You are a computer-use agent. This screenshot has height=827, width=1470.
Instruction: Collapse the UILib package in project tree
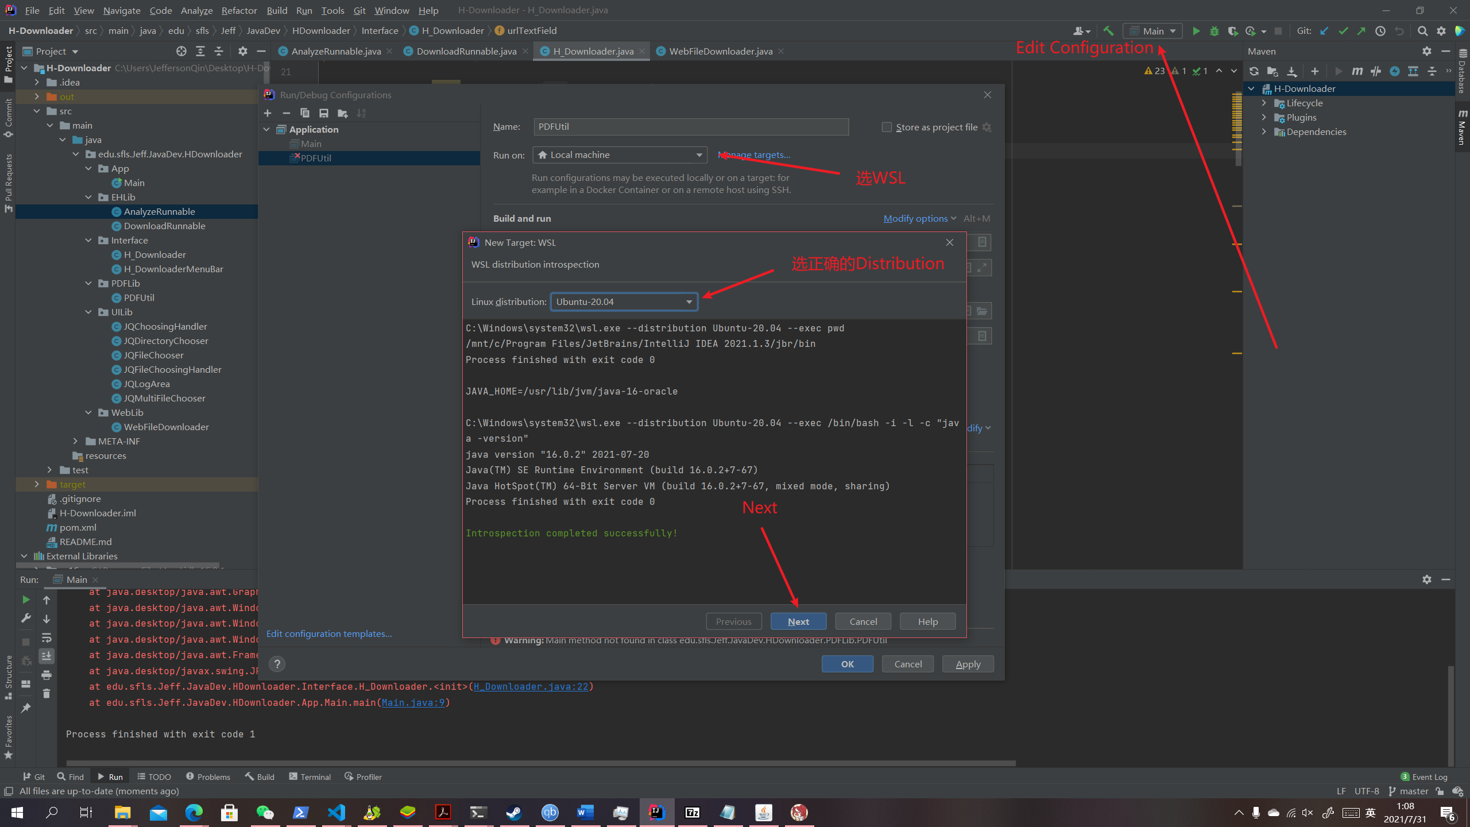pos(88,312)
